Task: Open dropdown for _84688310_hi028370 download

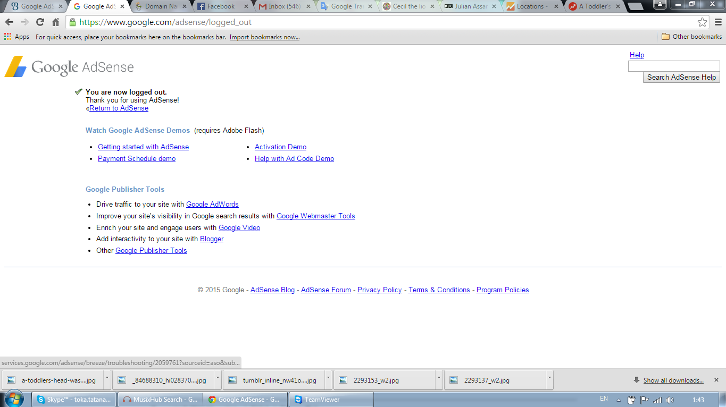Action: pos(218,380)
